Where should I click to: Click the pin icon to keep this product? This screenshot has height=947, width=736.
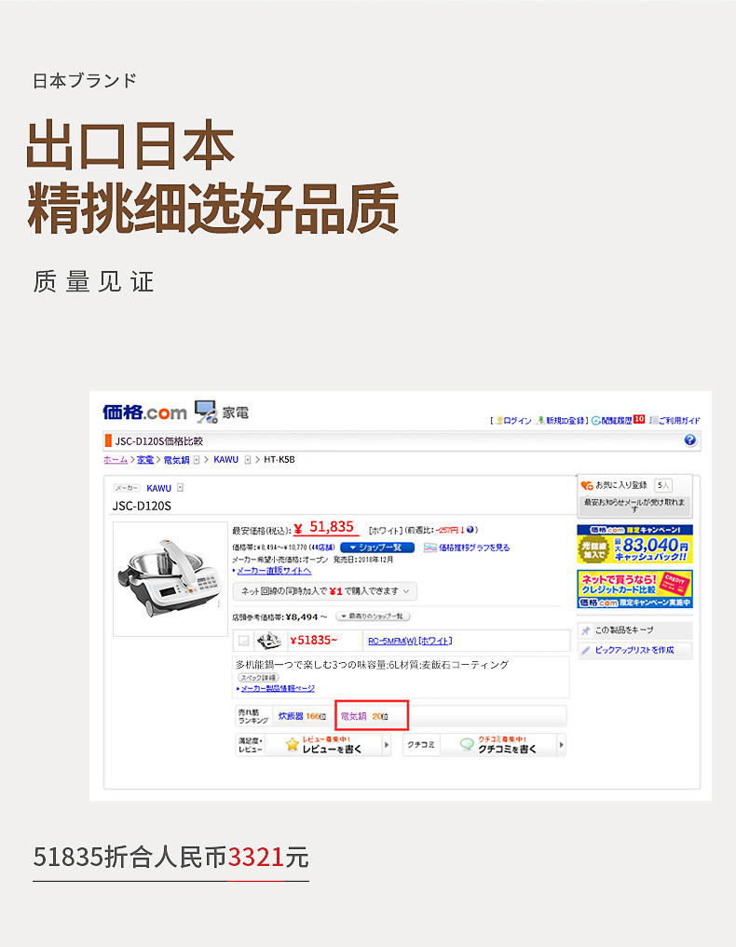(x=585, y=630)
